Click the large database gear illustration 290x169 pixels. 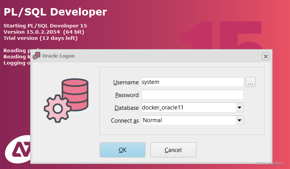(66, 101)
